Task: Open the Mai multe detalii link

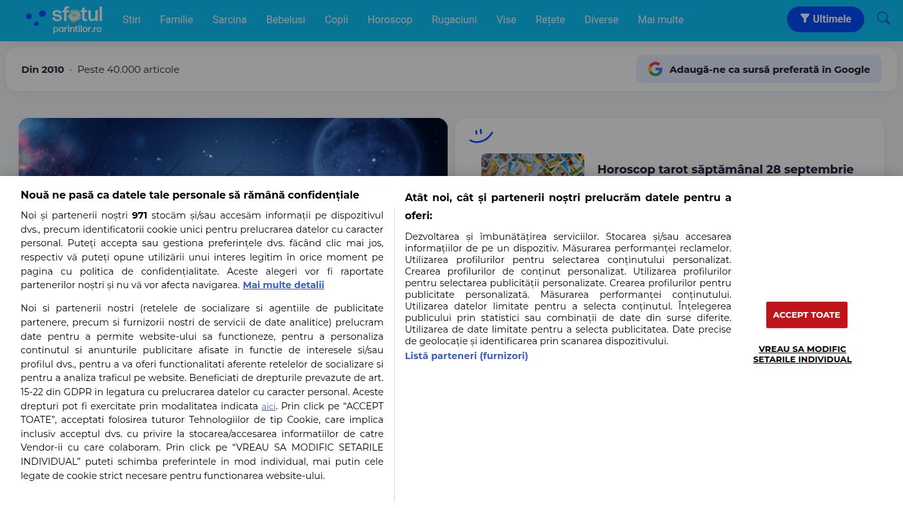Action: (x=283, y=285)
